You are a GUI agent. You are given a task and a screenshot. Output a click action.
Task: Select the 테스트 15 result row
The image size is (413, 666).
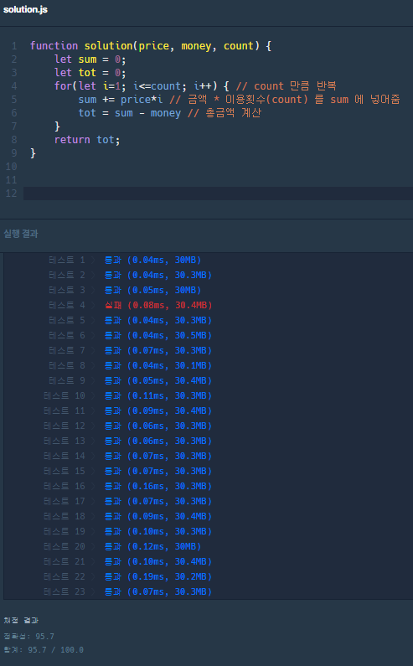[x=127, y=471]
